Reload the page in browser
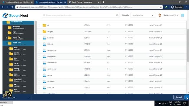The image size is (189, 106). click(12, 7)
